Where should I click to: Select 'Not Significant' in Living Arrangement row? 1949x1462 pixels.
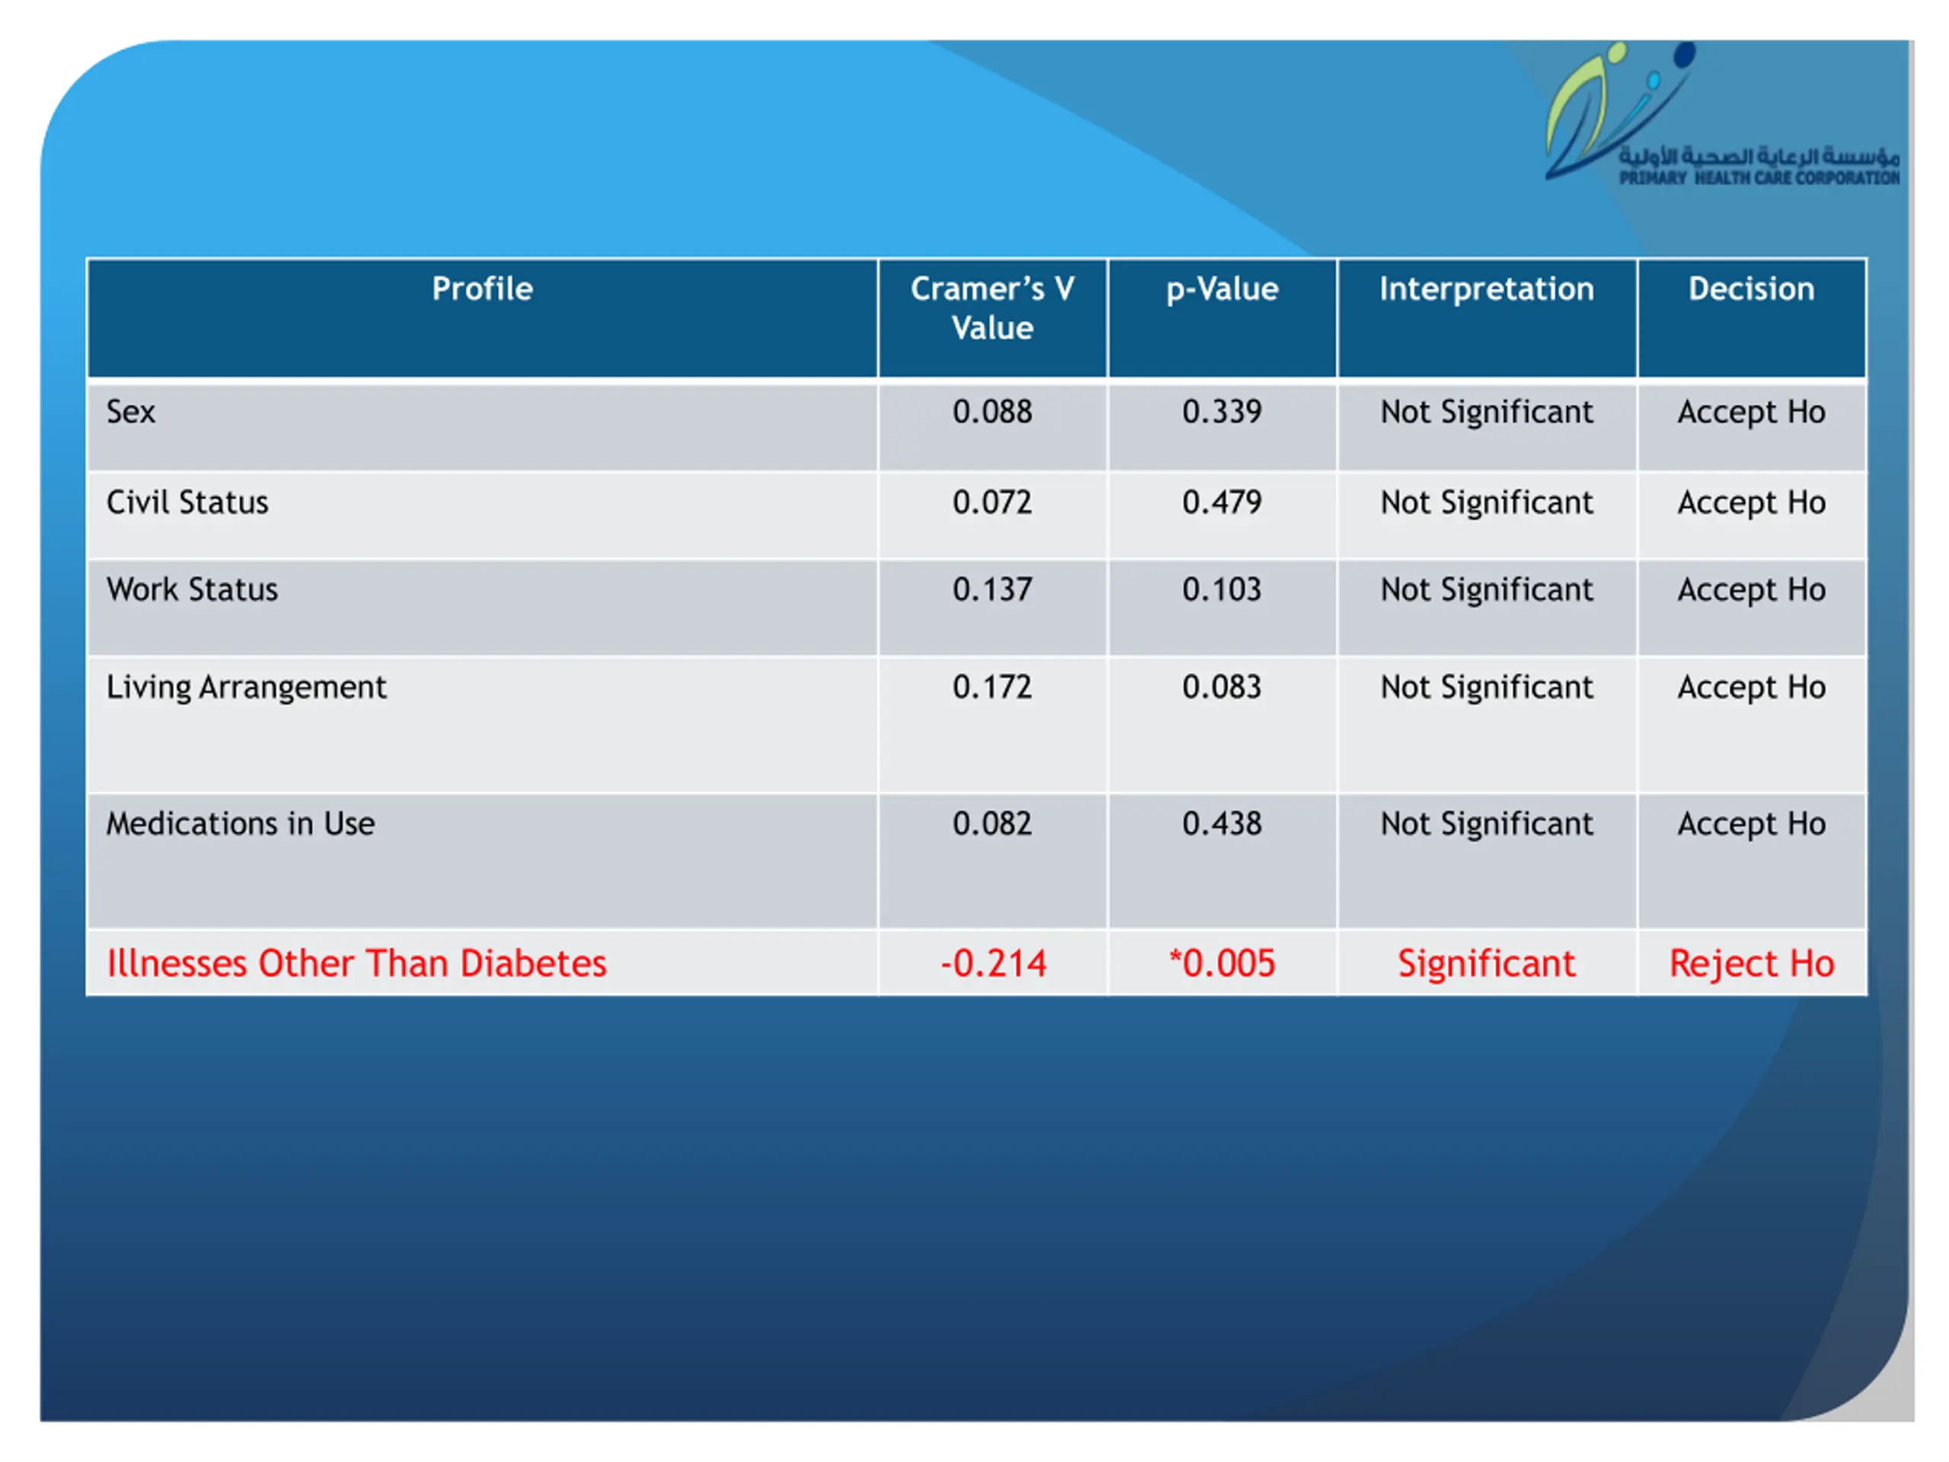coord(1486,688)
